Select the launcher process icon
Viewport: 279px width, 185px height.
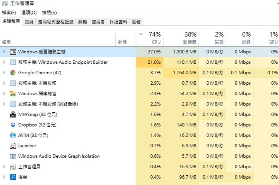click(x=13, y=146)
